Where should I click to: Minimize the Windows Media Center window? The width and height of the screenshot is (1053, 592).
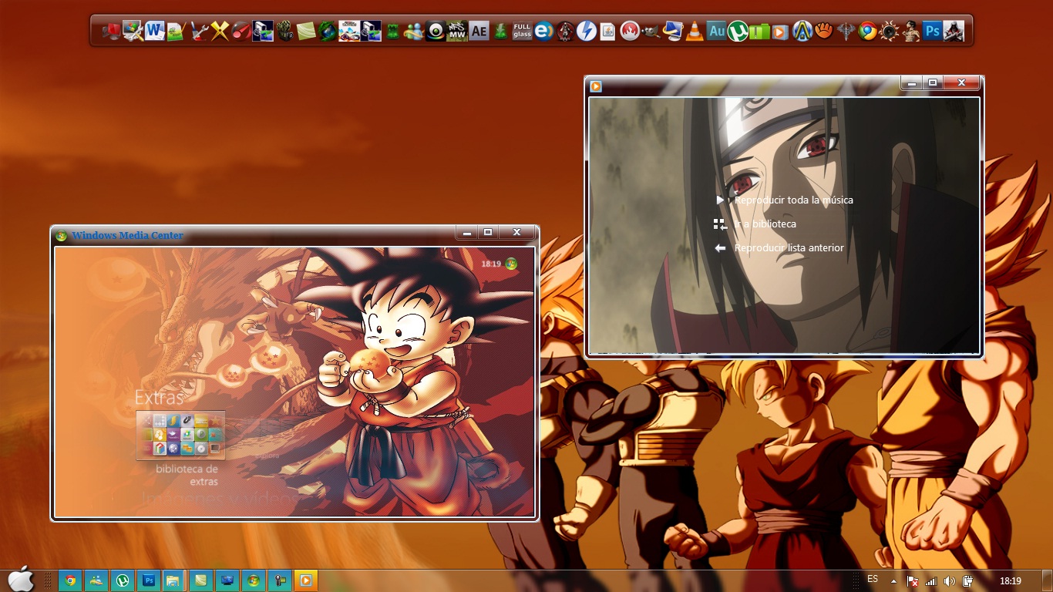pyautogui.click(x=466, y=232)
